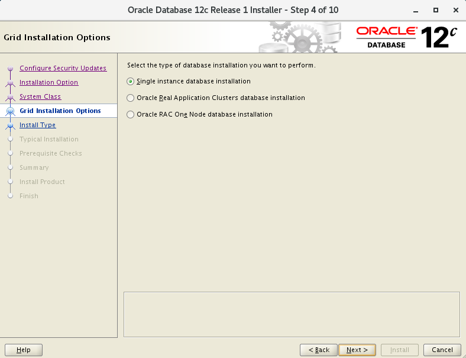The height and width of the screenshot is (358, 466).
Task: Close the installer window
Action: pos(455,10)
